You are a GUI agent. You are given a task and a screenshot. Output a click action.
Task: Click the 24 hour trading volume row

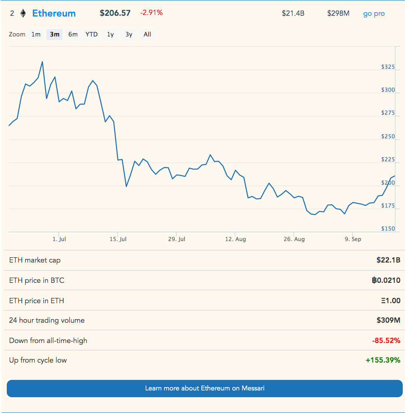click(204, 320)
